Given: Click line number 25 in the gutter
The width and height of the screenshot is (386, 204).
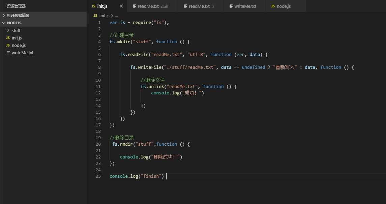Looking at the screenshot, I should pos(98,176).
